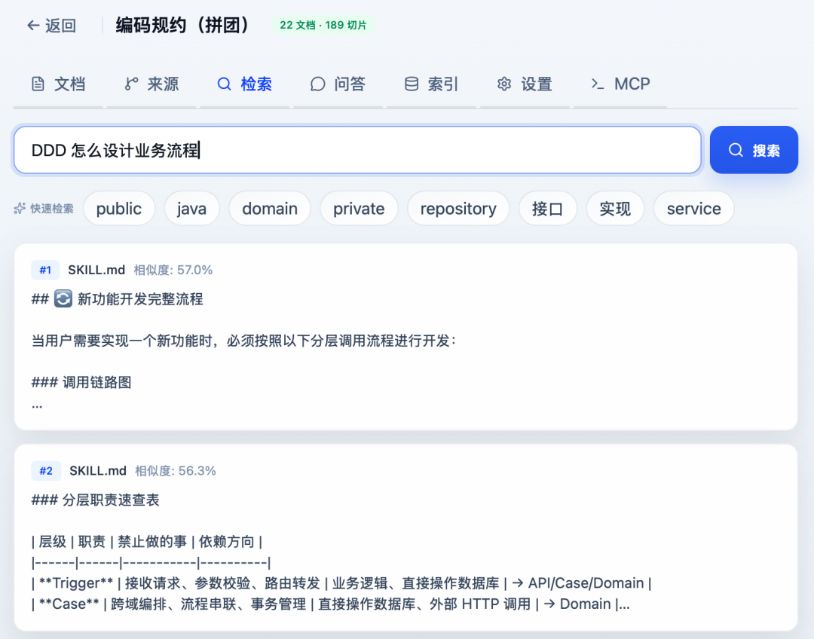
Task: Click the gear icon beside 设置
Action: tap(504, 84)
